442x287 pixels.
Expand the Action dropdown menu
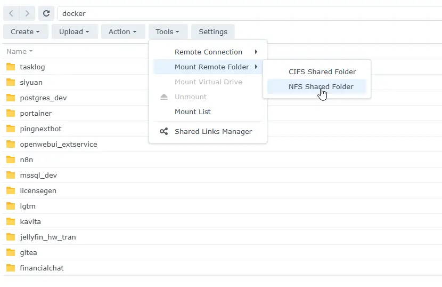coord(122,31)
